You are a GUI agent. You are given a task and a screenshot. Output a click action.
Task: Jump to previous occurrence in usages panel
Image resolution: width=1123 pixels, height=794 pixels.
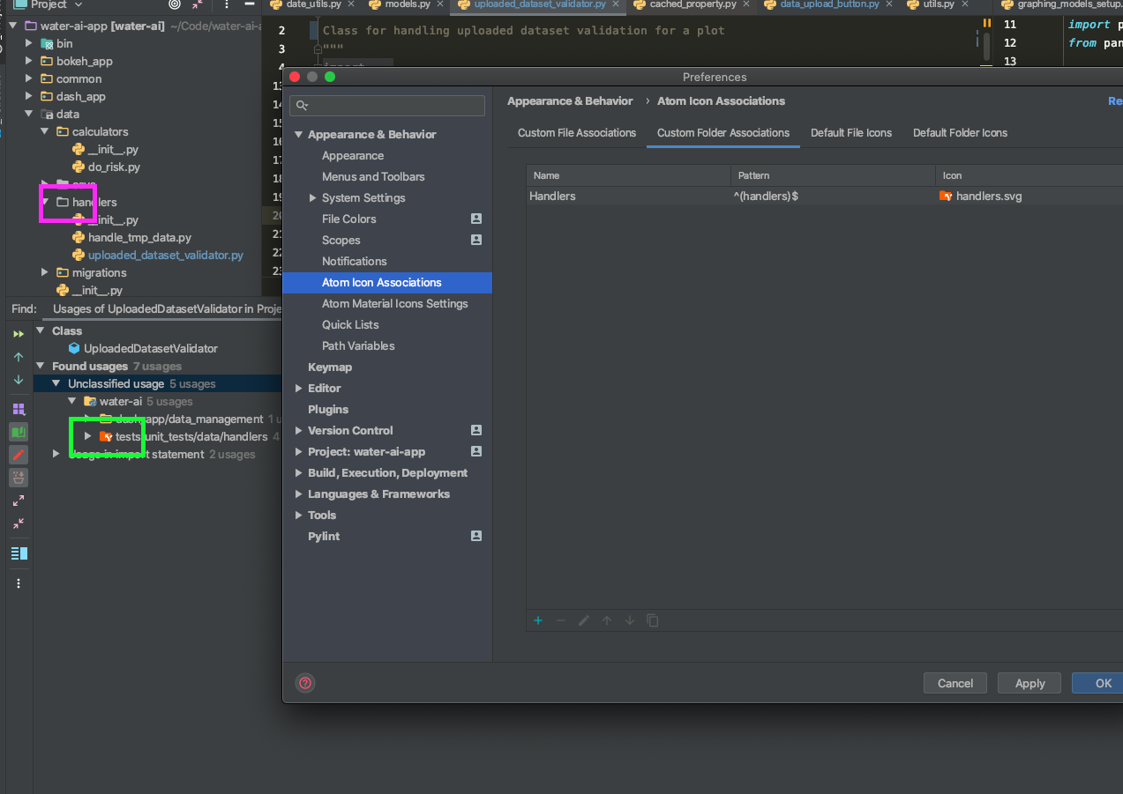18,356
